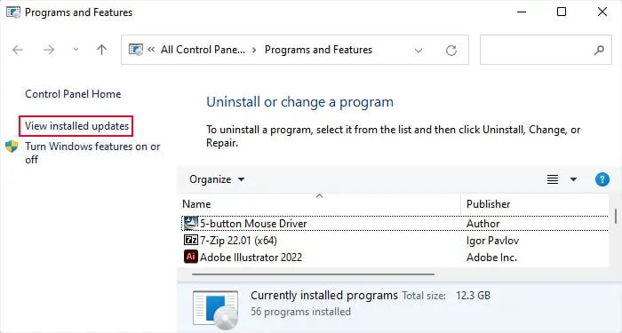Click the control panel icon in address bar
The height and width of the screenshot is (333, 622).
pos(136,50)
